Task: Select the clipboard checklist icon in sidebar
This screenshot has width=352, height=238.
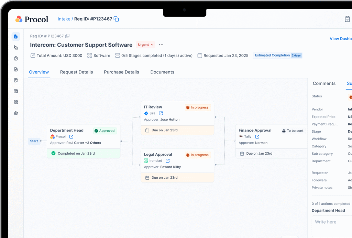Action: pyautogui.click(x=16, y=58)
